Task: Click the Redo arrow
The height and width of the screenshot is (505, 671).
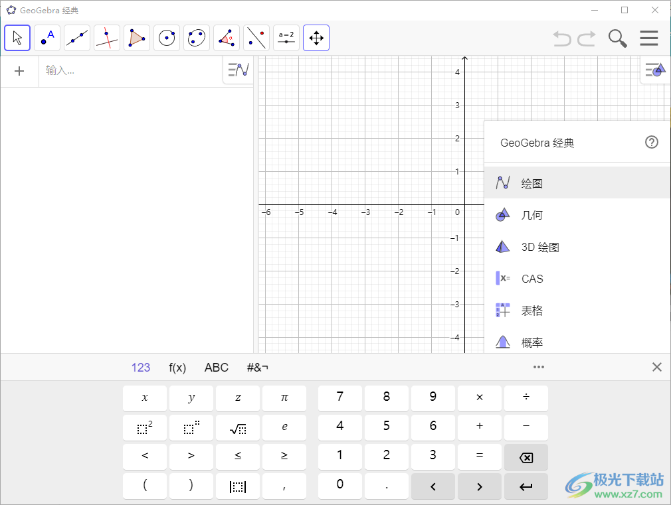Action: 587,38
